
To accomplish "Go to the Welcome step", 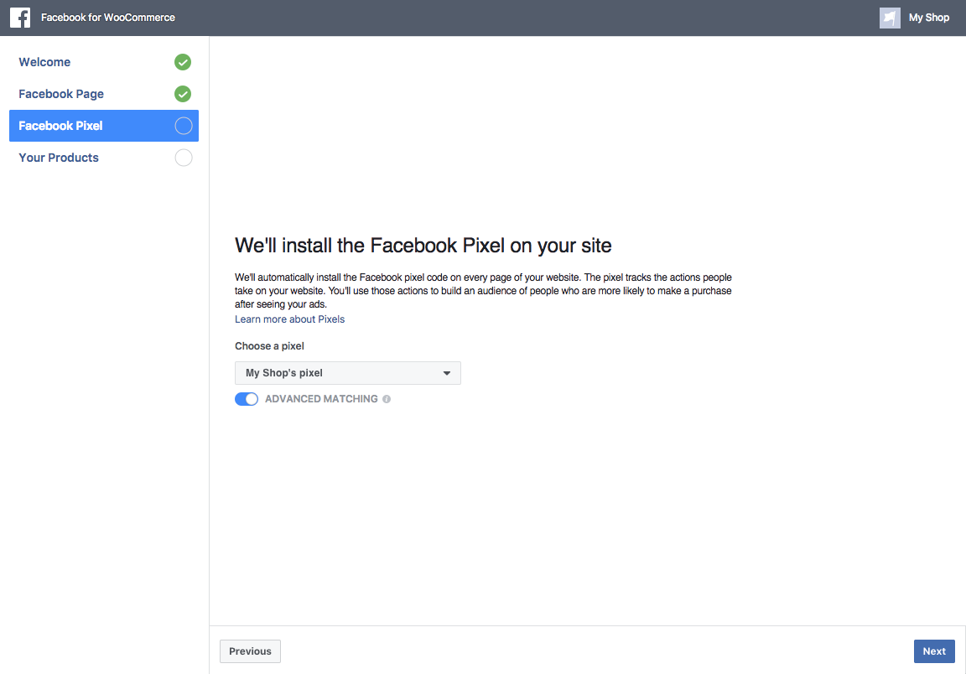I will (x=103, y=62).
